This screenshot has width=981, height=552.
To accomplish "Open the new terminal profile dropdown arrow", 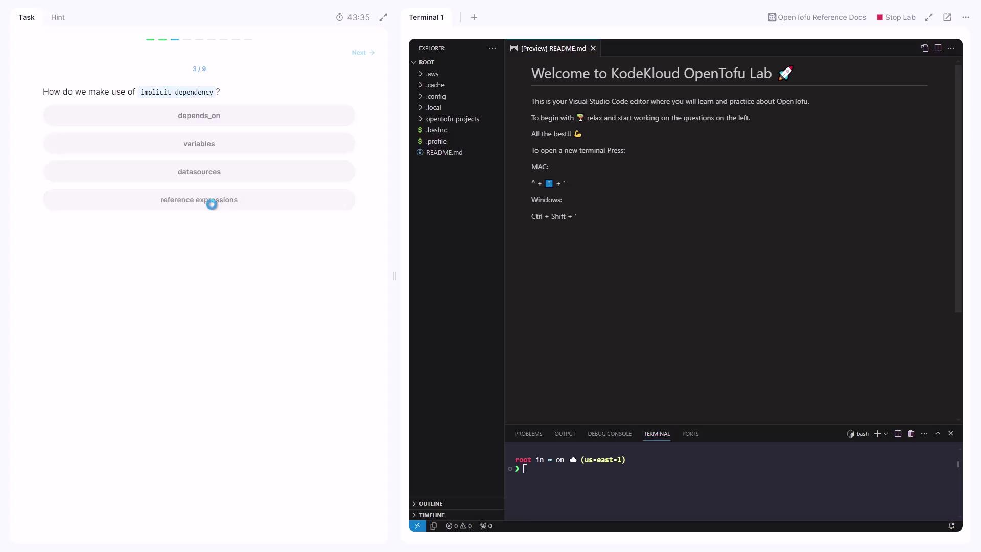I will (x=886, y=434).
